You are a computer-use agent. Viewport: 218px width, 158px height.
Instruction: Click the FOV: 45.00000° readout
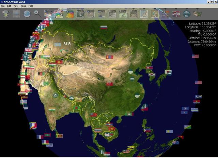pos(205,45)
